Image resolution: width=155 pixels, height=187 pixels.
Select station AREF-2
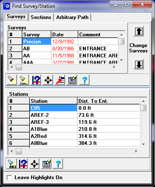[53, 115]
